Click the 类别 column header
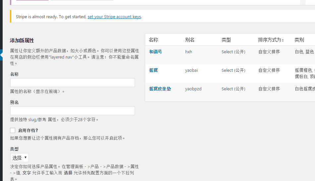 (x=299, y=40)
